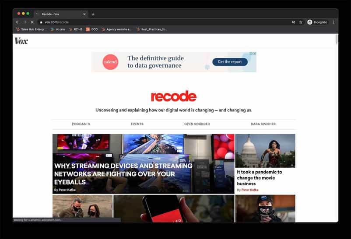Open the Sales Hub Enterpr... bookmark
351x239 pixels.
tap(32, 29)
